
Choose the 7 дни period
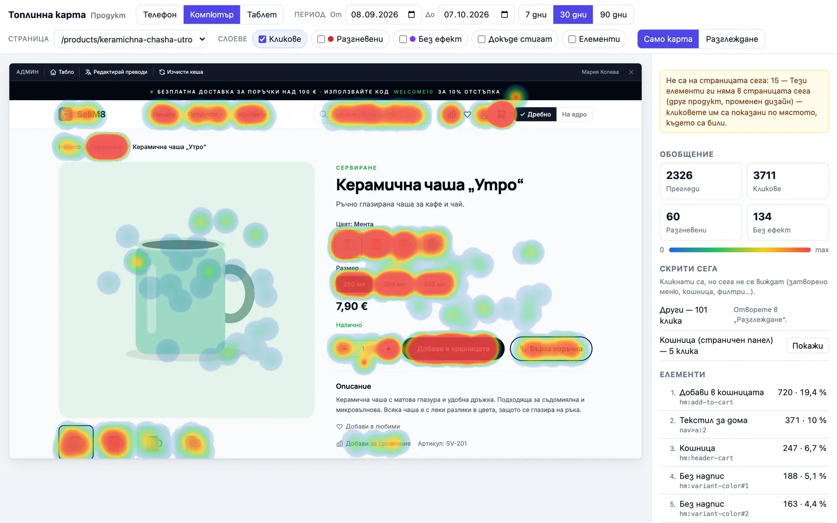[x=536, y=14]
